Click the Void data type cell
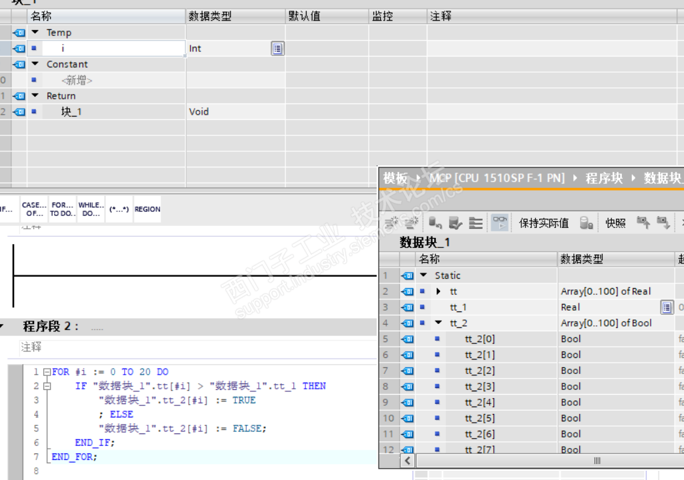This screenshot has width=684, height=480. pos(235,112)
